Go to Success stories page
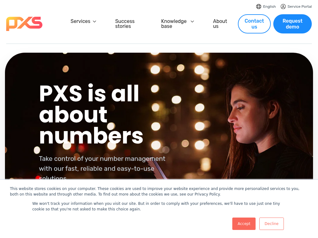 [x=125, y=24]
